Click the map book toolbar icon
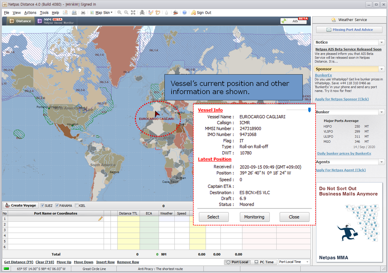Viewport: 388px width, 273px height. point(65,13)
